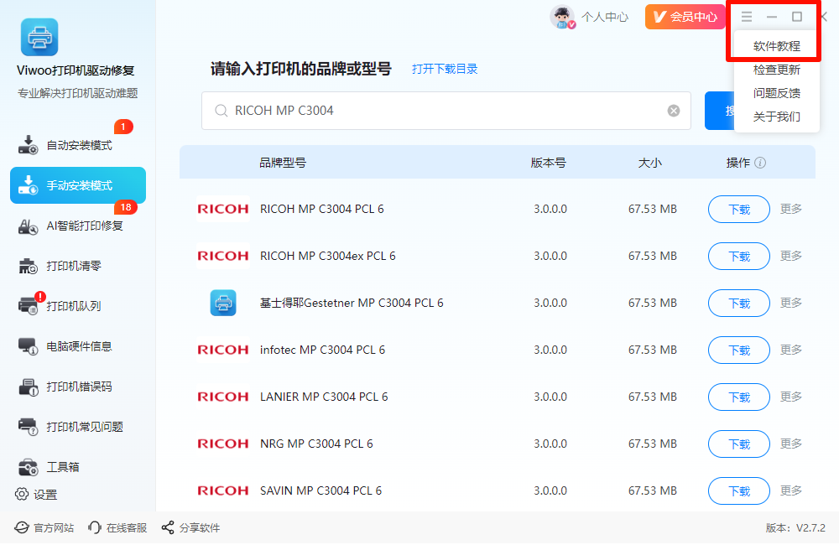Viewport: 839px width, 545px height.
Task: Open 打印机队列 in the sidebar
Action: click(x=77, y=306)
